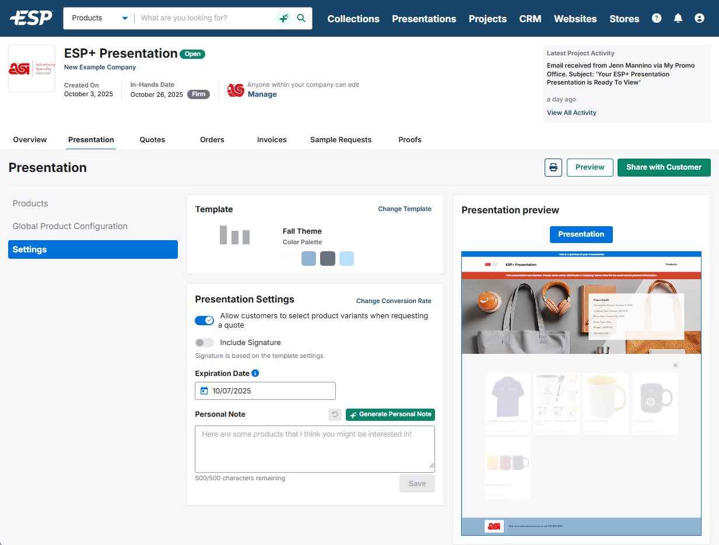Click the undo personal note icon
This screenshot has width=719, height=545.
[x=335, y=414]
